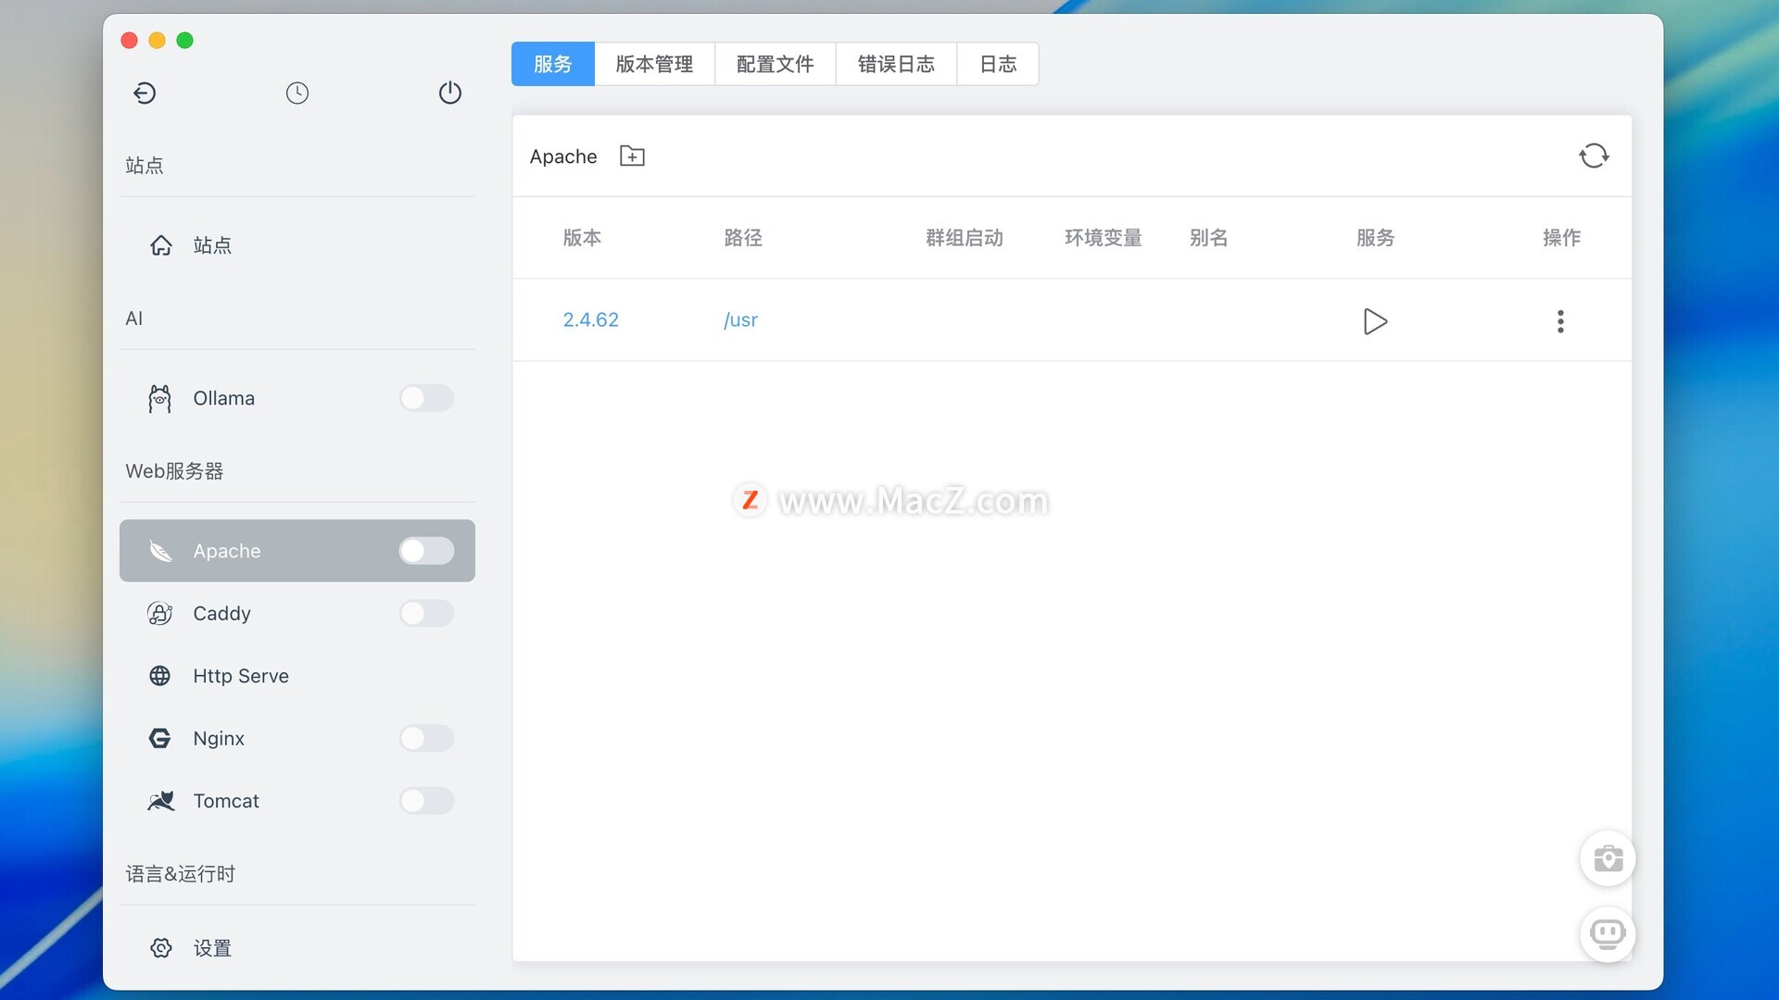Enable the Nginx switch
The image size is (1779, 1000).
[427, 738]
